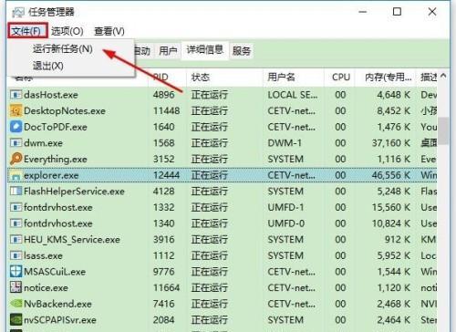Click PID 7416 cell

pyautogui.click(x=163, y=304)
